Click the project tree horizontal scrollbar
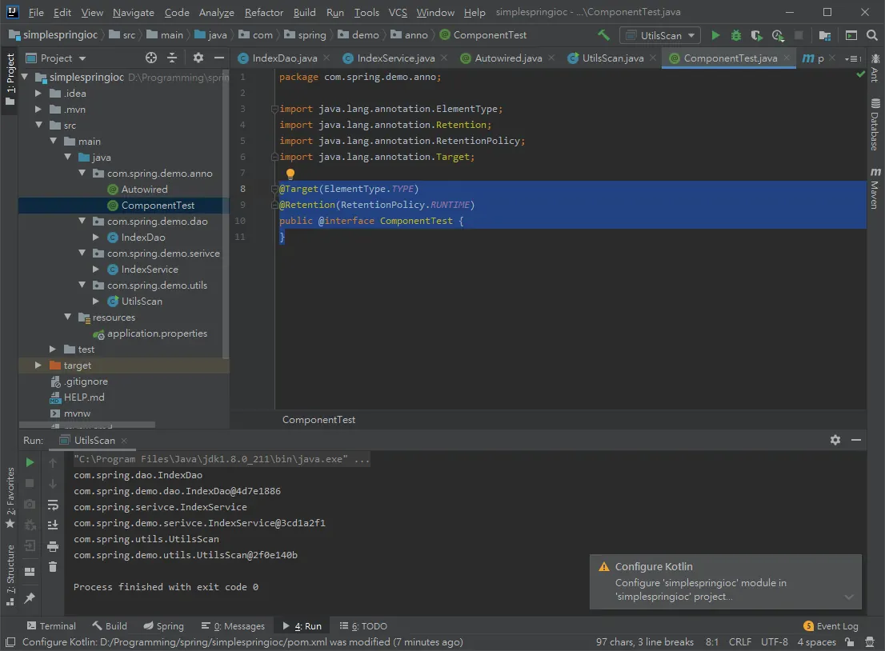Image resolution: width=885 pixels, height=651 pixels. pyautogui.click(x=87, y=424)
